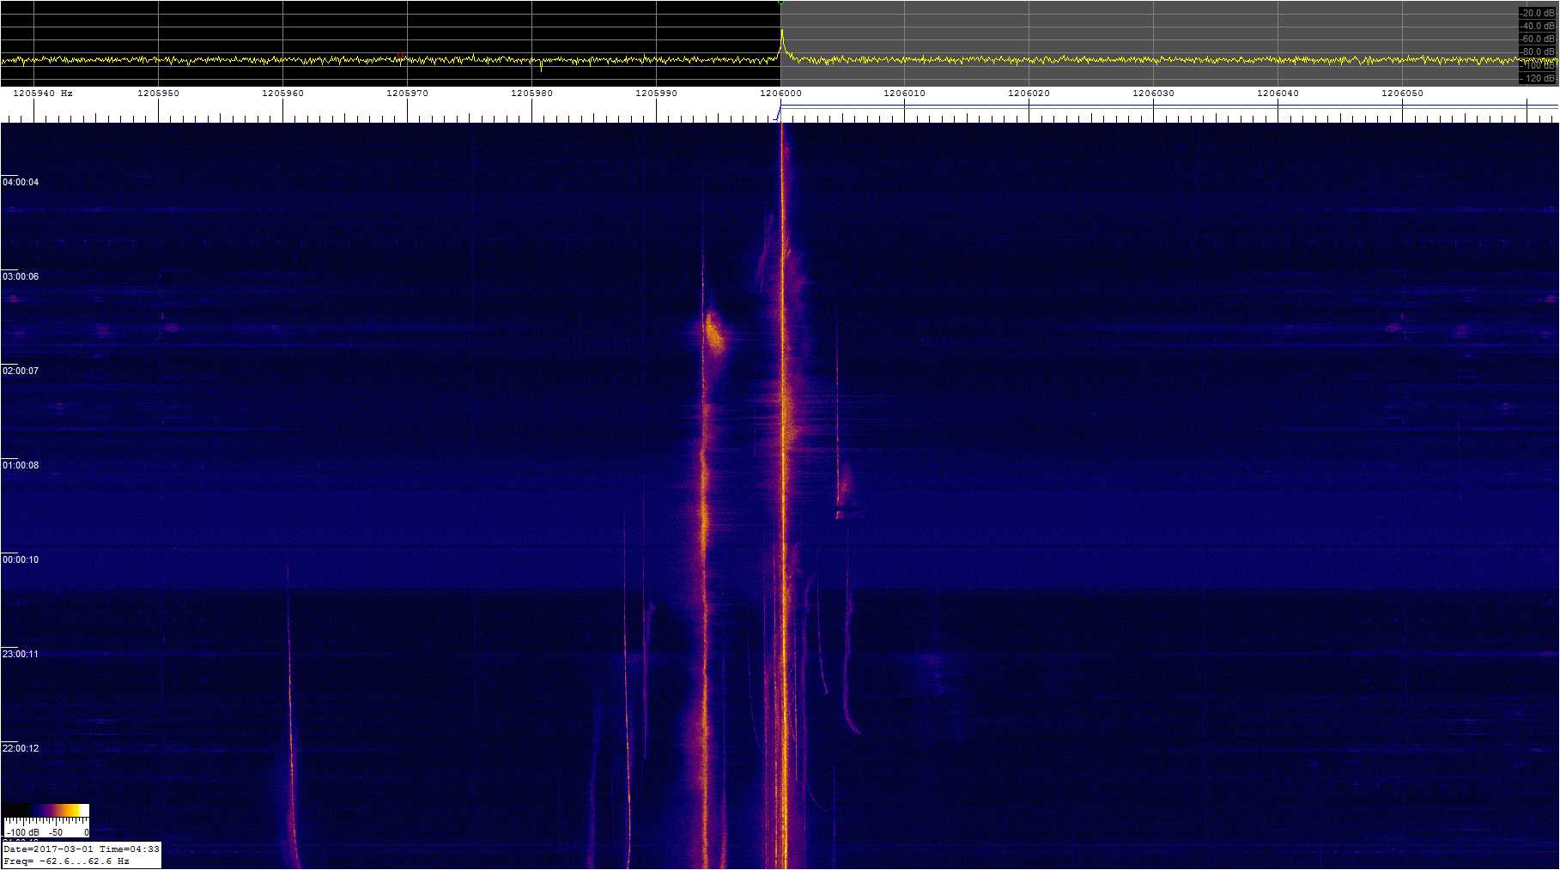Click the 04:00:04 time marker
1560x870 pixels.
pyautogui.click(x=21, y=182)
